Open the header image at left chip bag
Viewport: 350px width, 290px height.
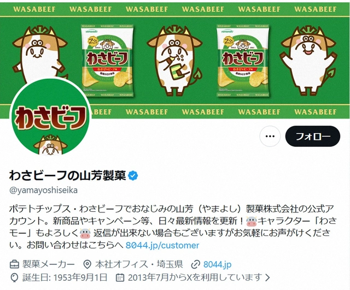107,61
